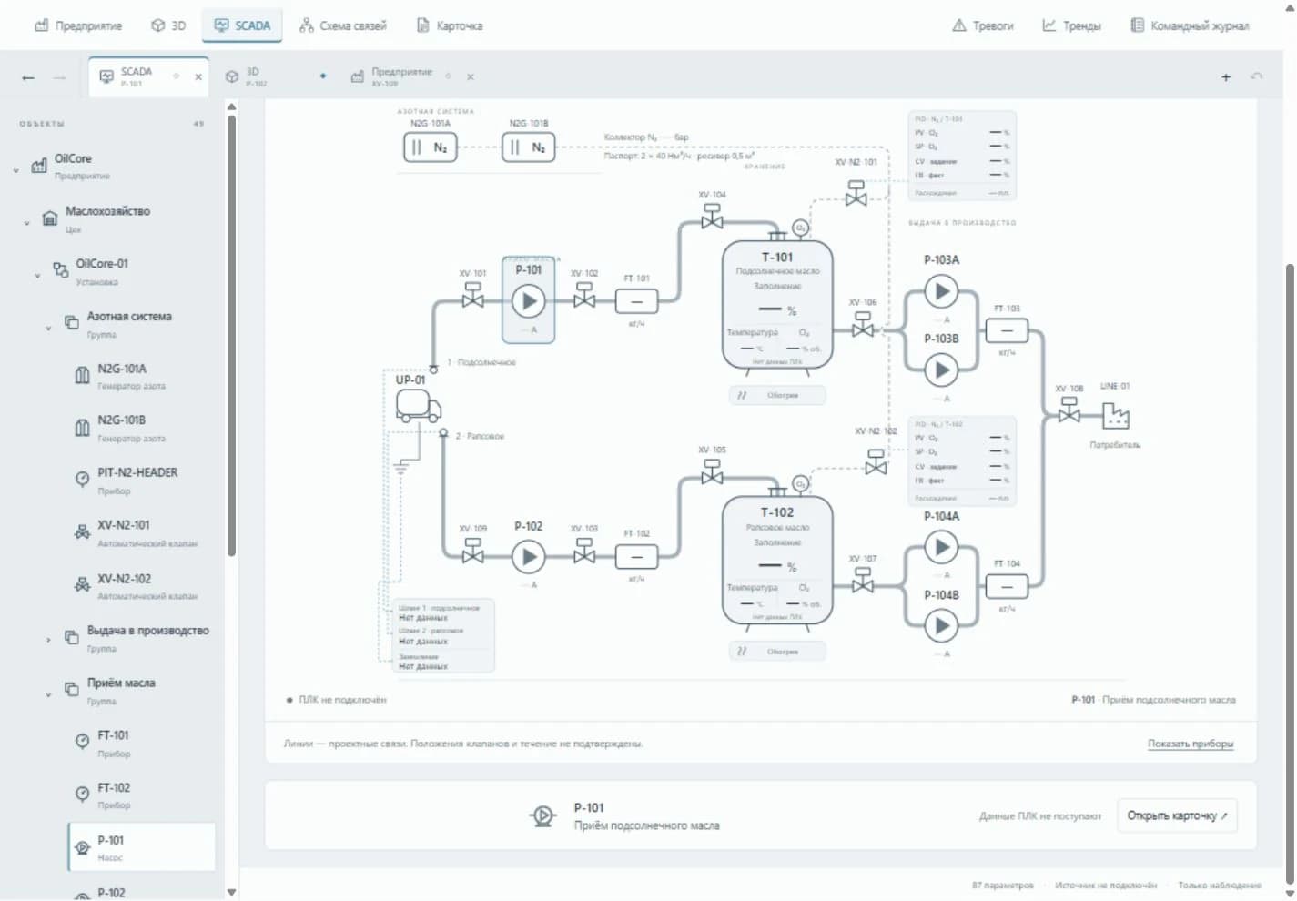Open the Тревоги alarms view
1297x901 pixels.
point(982,25)
